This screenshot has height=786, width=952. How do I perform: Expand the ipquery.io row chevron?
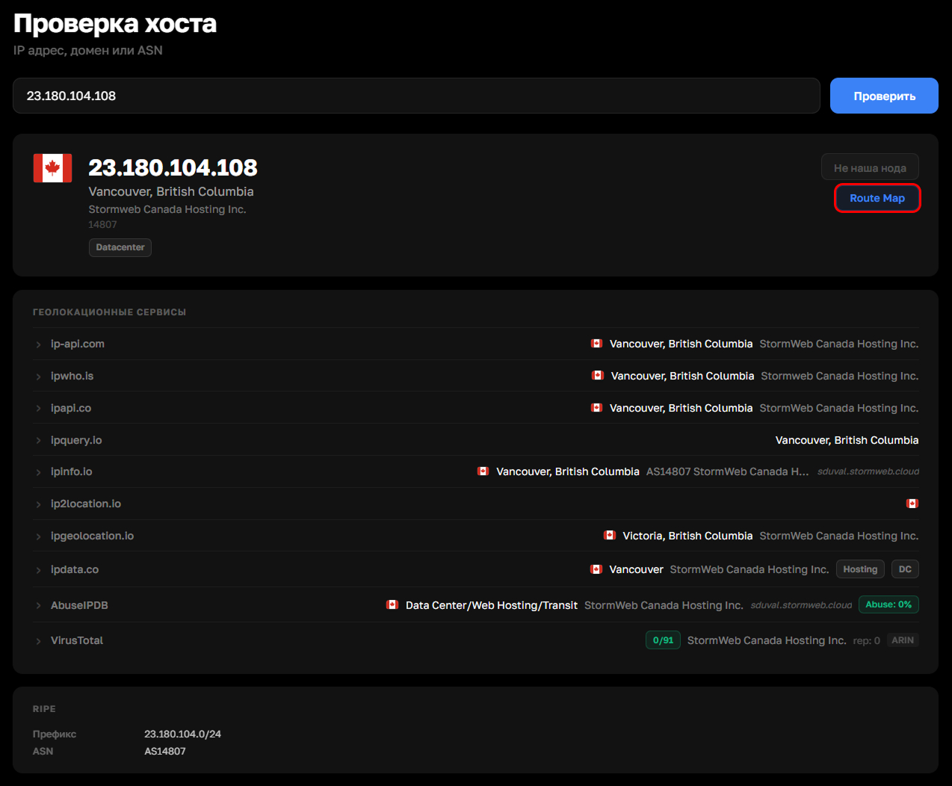[38, 441]
